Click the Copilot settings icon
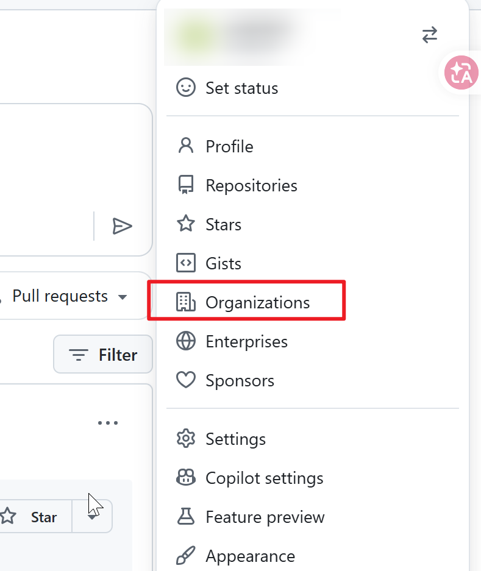Screen dimensions: 481x571 pyautogui.click(x=185, y=478)
